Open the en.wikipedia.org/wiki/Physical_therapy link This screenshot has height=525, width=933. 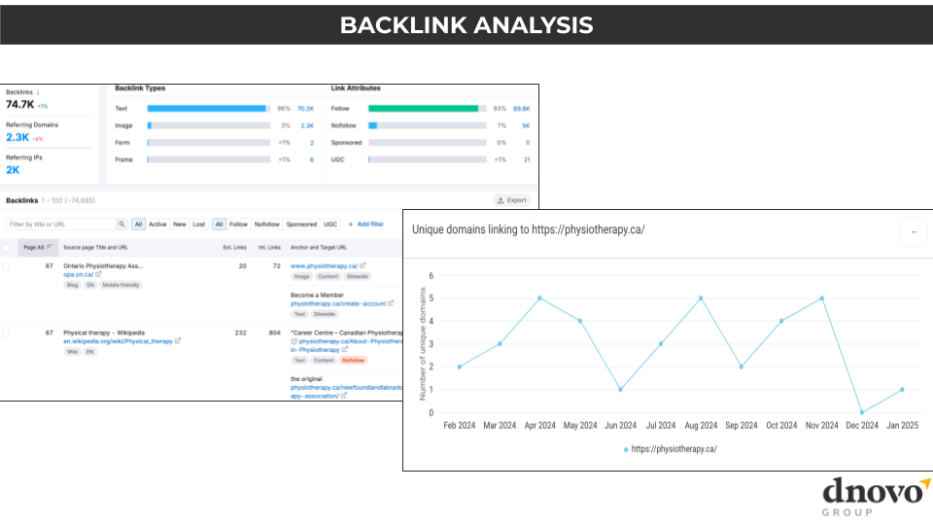pyautogui.click(x=117, y=341)
